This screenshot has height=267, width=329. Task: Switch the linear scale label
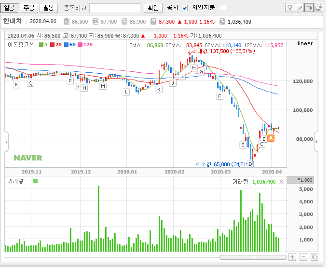coord(305,43)
